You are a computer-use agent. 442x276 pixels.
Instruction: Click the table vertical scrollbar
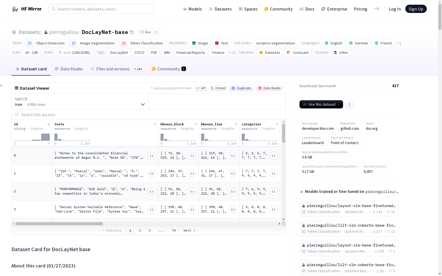tap(283, 133)
